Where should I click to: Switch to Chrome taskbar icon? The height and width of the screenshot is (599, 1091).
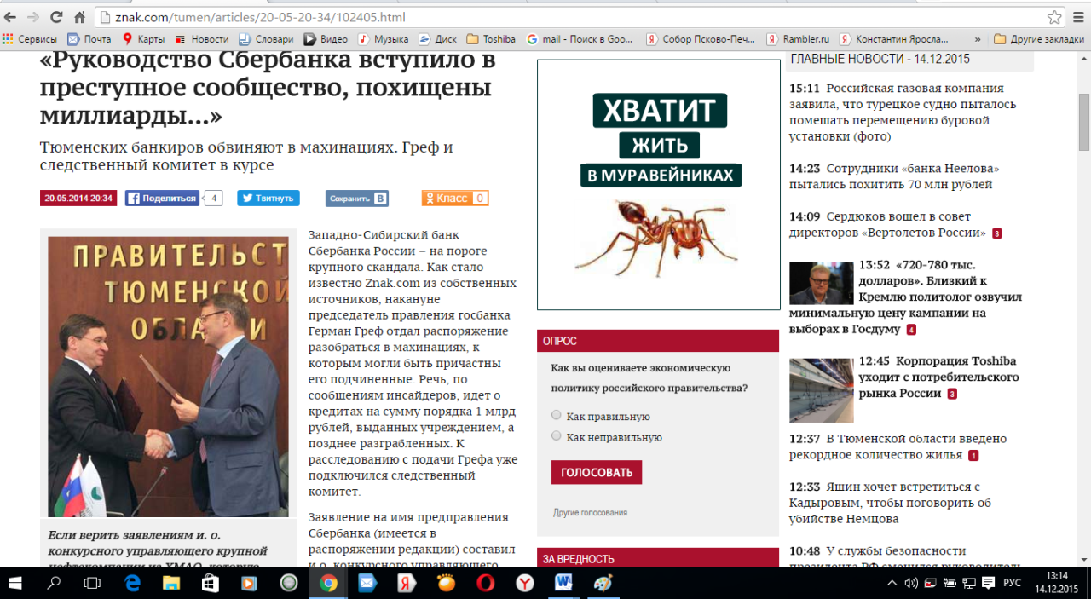[328, 584]
